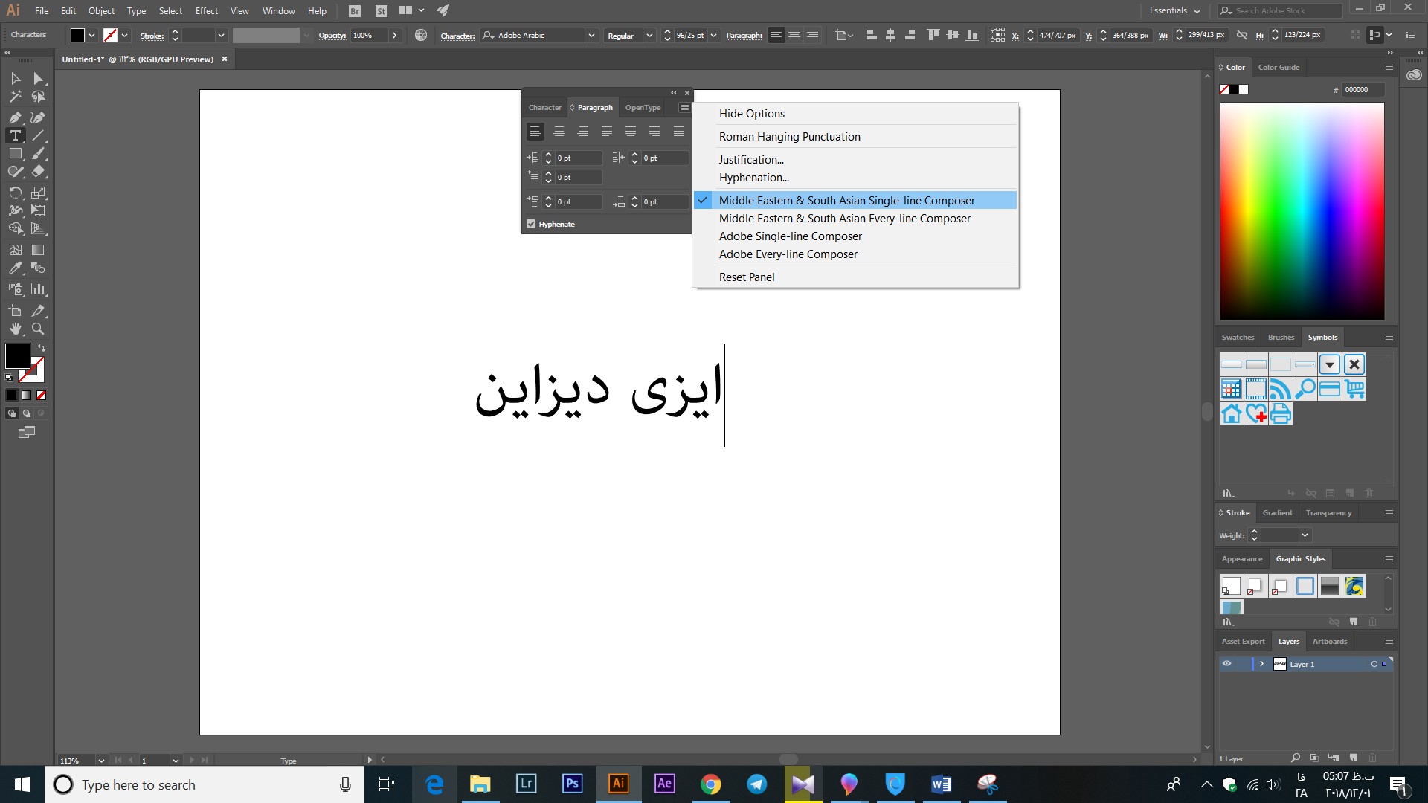Viewport: 1428px width, 803px height.
Task: Open the font size dropdown
Action: click(x=714, y=36)
